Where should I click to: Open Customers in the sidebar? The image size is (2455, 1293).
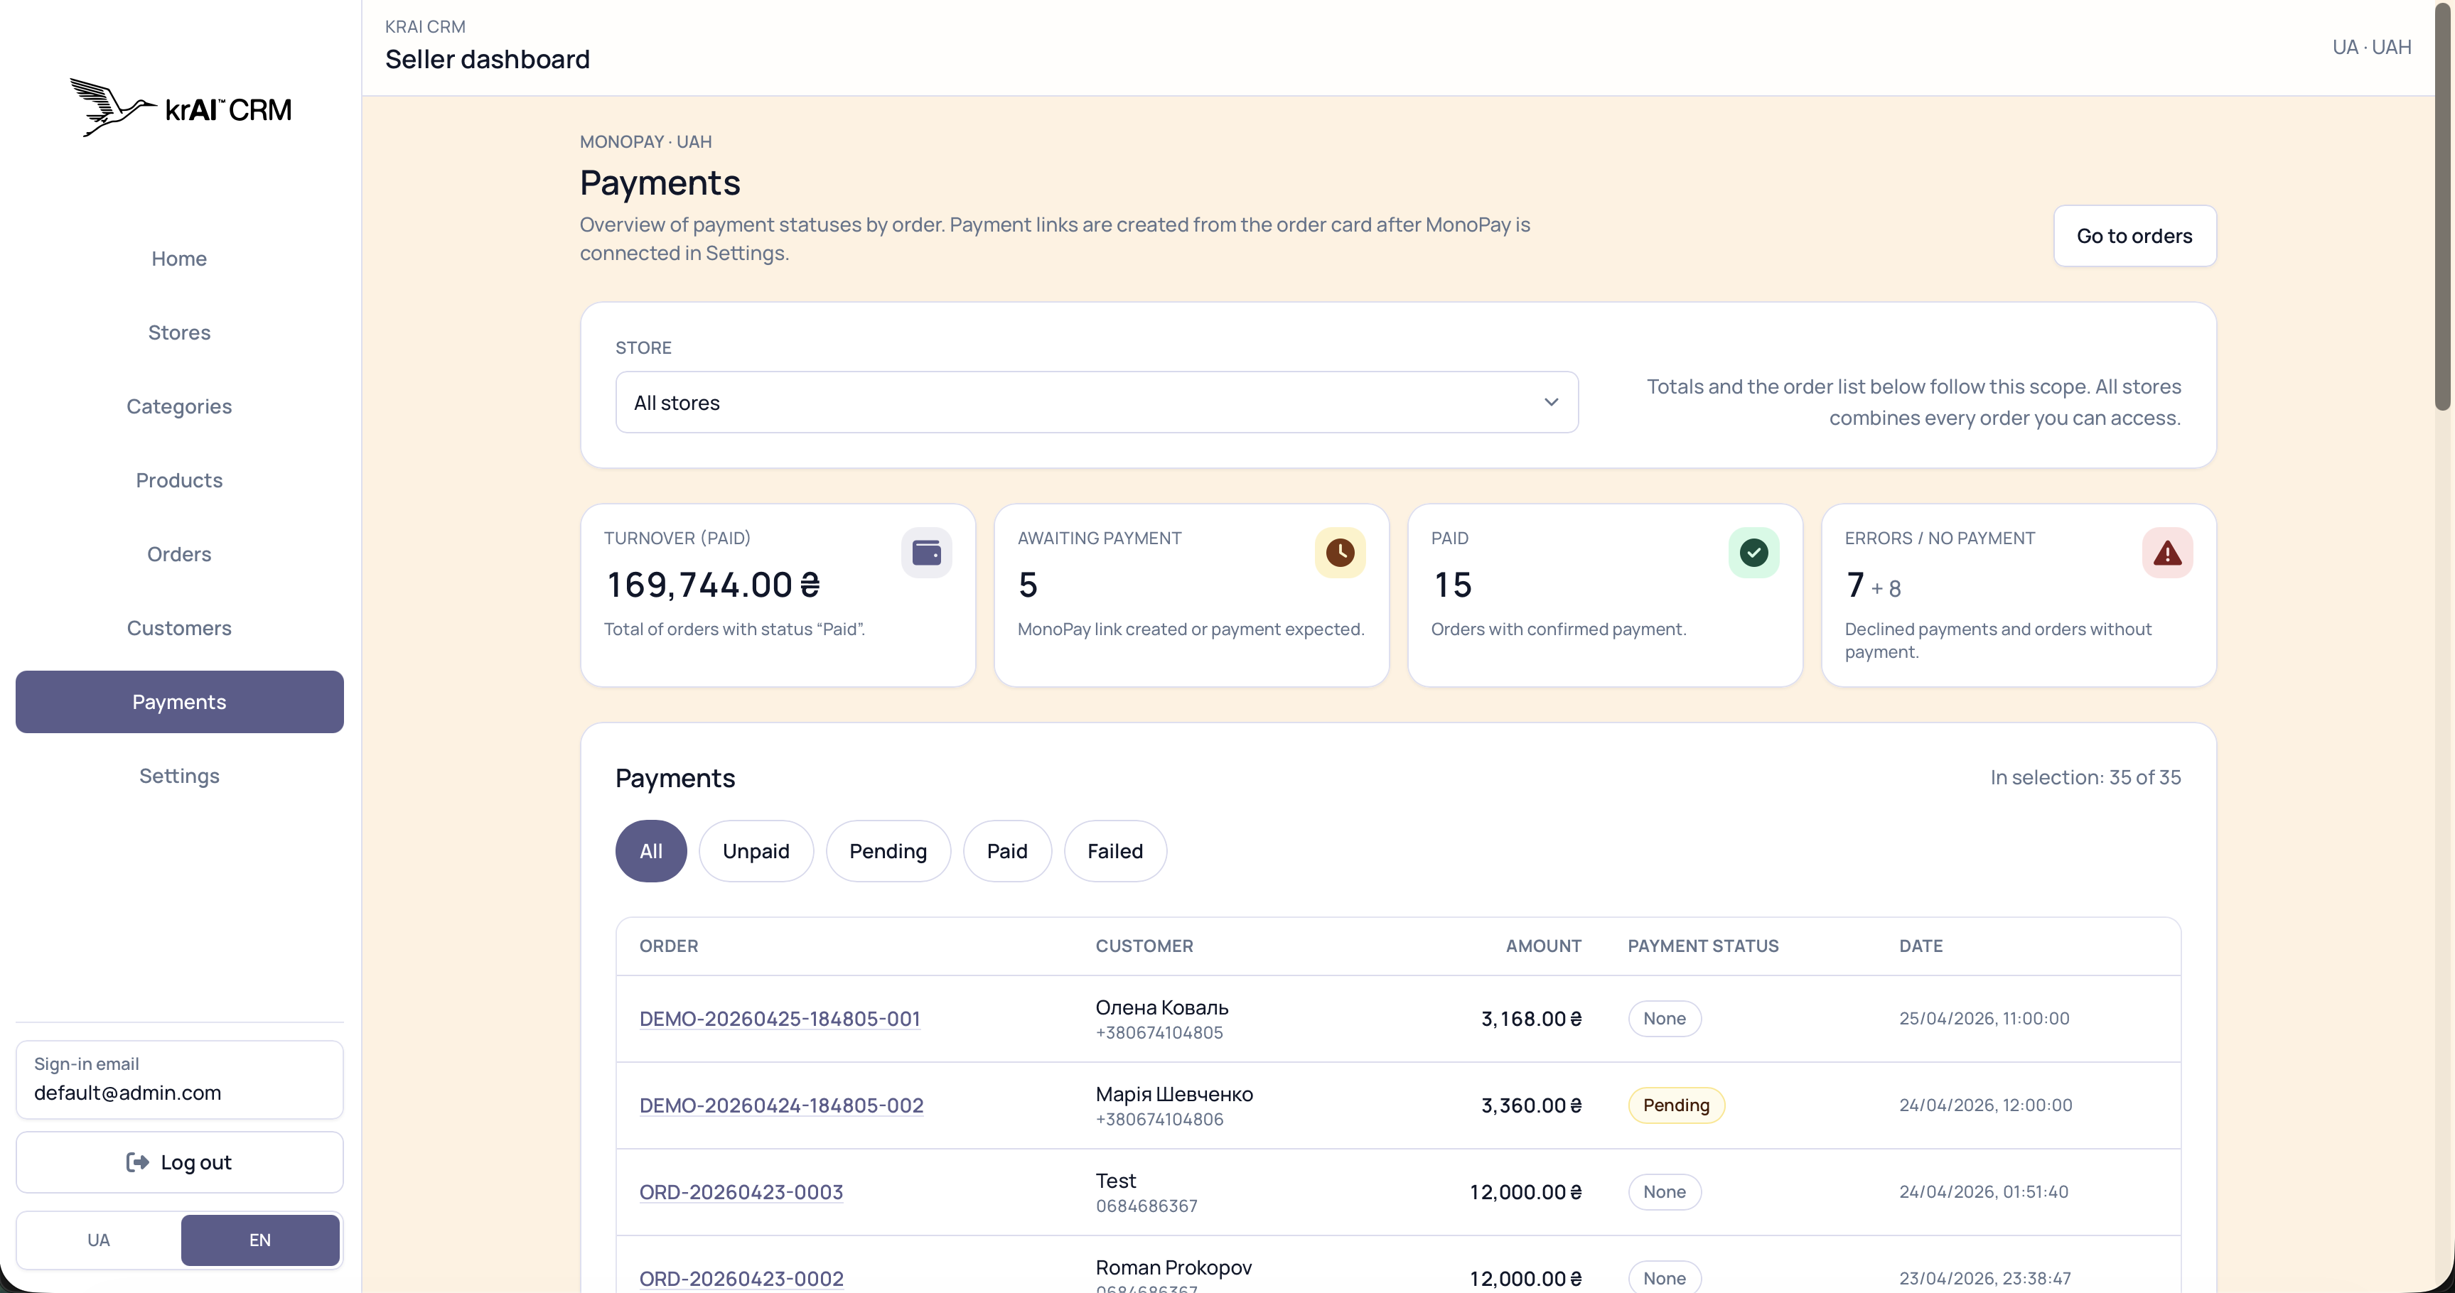pyautogui.click(x=179, y=628)
